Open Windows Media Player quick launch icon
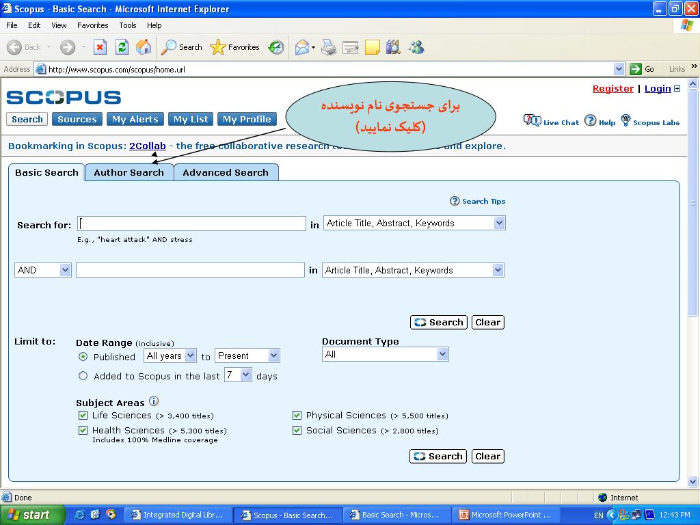 pyautogui.click(x=111, y=514)
